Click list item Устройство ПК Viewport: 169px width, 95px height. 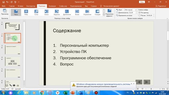click(x=73, y=52)
